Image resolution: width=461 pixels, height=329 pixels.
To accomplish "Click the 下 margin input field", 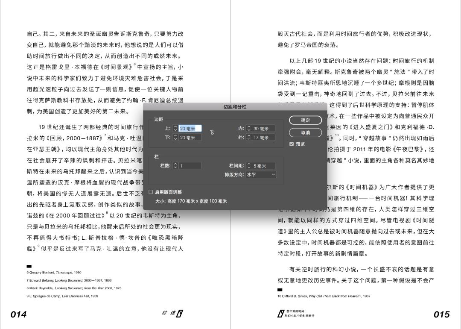I will tap(190, 138).
